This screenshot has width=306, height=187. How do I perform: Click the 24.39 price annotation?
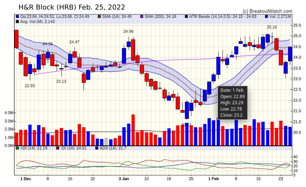click(48, 44)
